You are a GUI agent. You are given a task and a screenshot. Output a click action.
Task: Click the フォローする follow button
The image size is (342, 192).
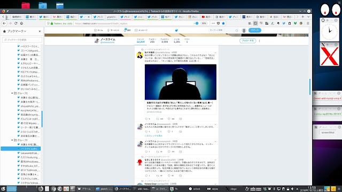tap(248, 41)
